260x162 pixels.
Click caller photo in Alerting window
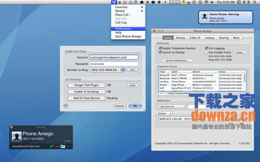pyautogui.click(x=17, y=136)
